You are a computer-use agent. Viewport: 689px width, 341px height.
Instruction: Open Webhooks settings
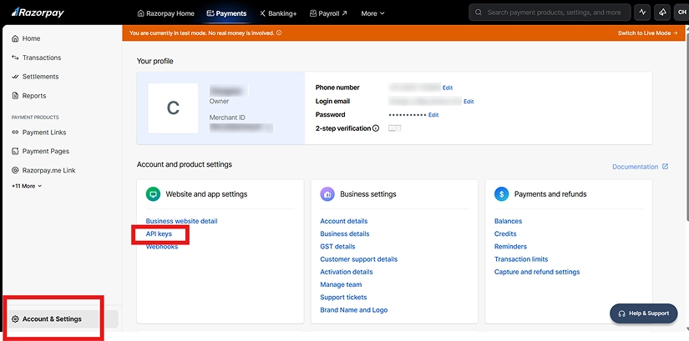162,247
